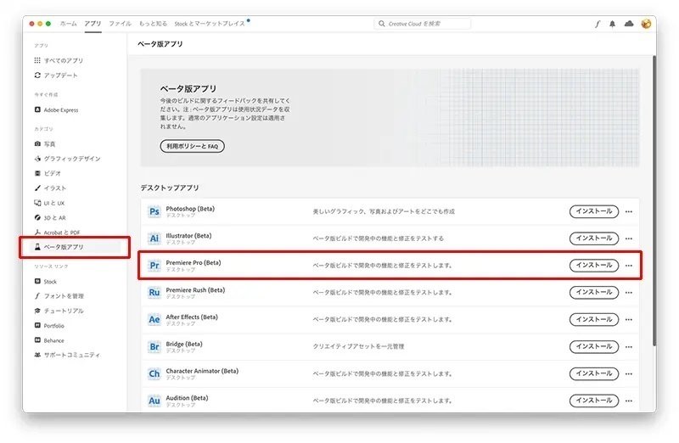The height and width of the screenshot is (443, 679).
Task: Open 利用ポリシーと FAQ button
Action: tap(193, 146)
